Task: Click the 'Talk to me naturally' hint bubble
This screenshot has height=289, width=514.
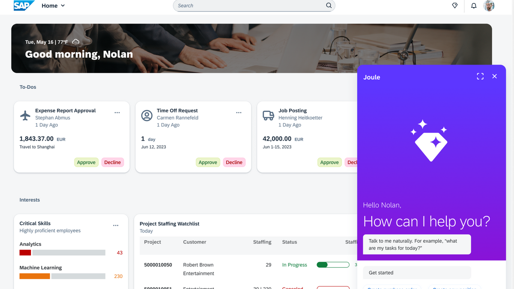Action: pos(417,245)
